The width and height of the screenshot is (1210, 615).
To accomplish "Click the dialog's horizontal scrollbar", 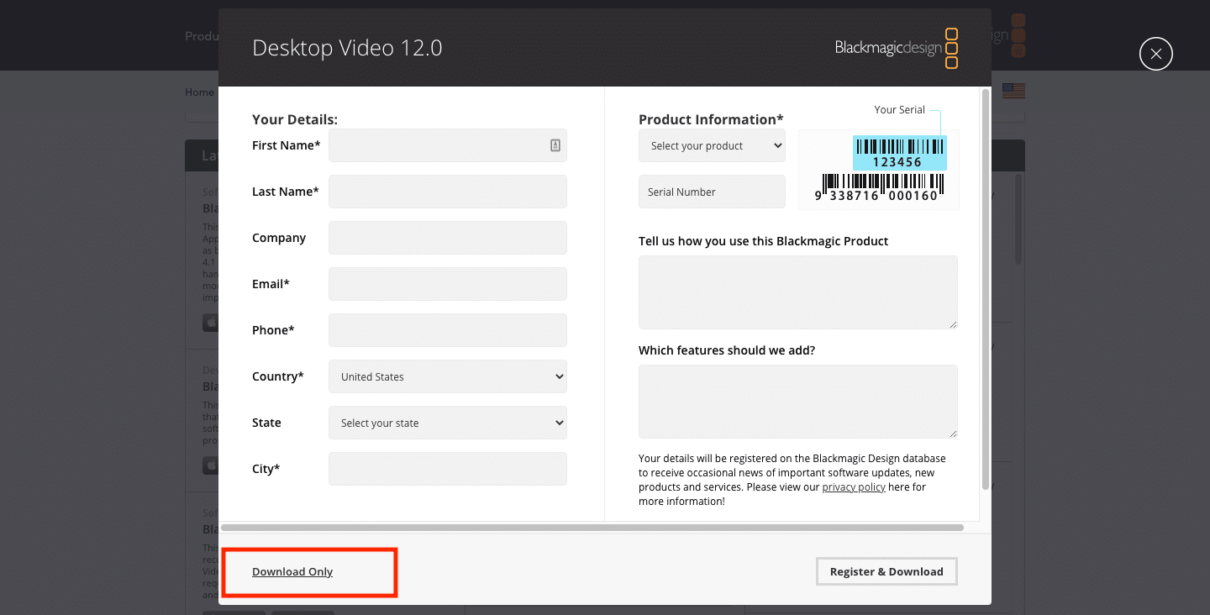I will pos(592,528).
